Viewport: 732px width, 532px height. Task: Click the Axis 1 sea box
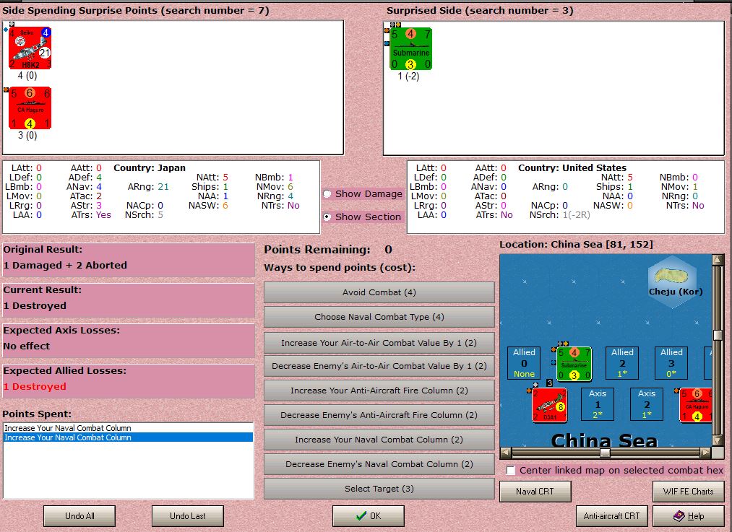click(598, 404)
